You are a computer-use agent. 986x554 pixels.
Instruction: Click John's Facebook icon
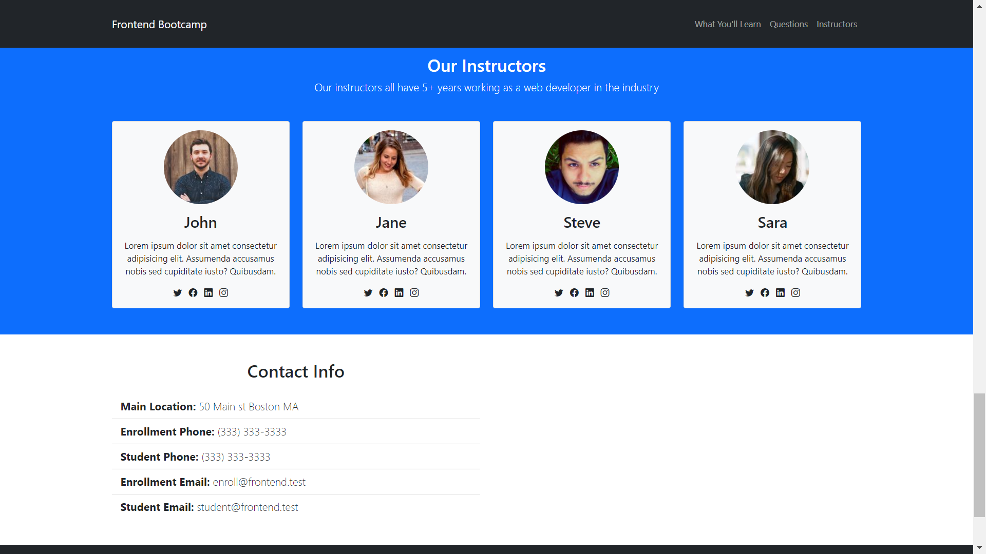(x=193, y=293)
